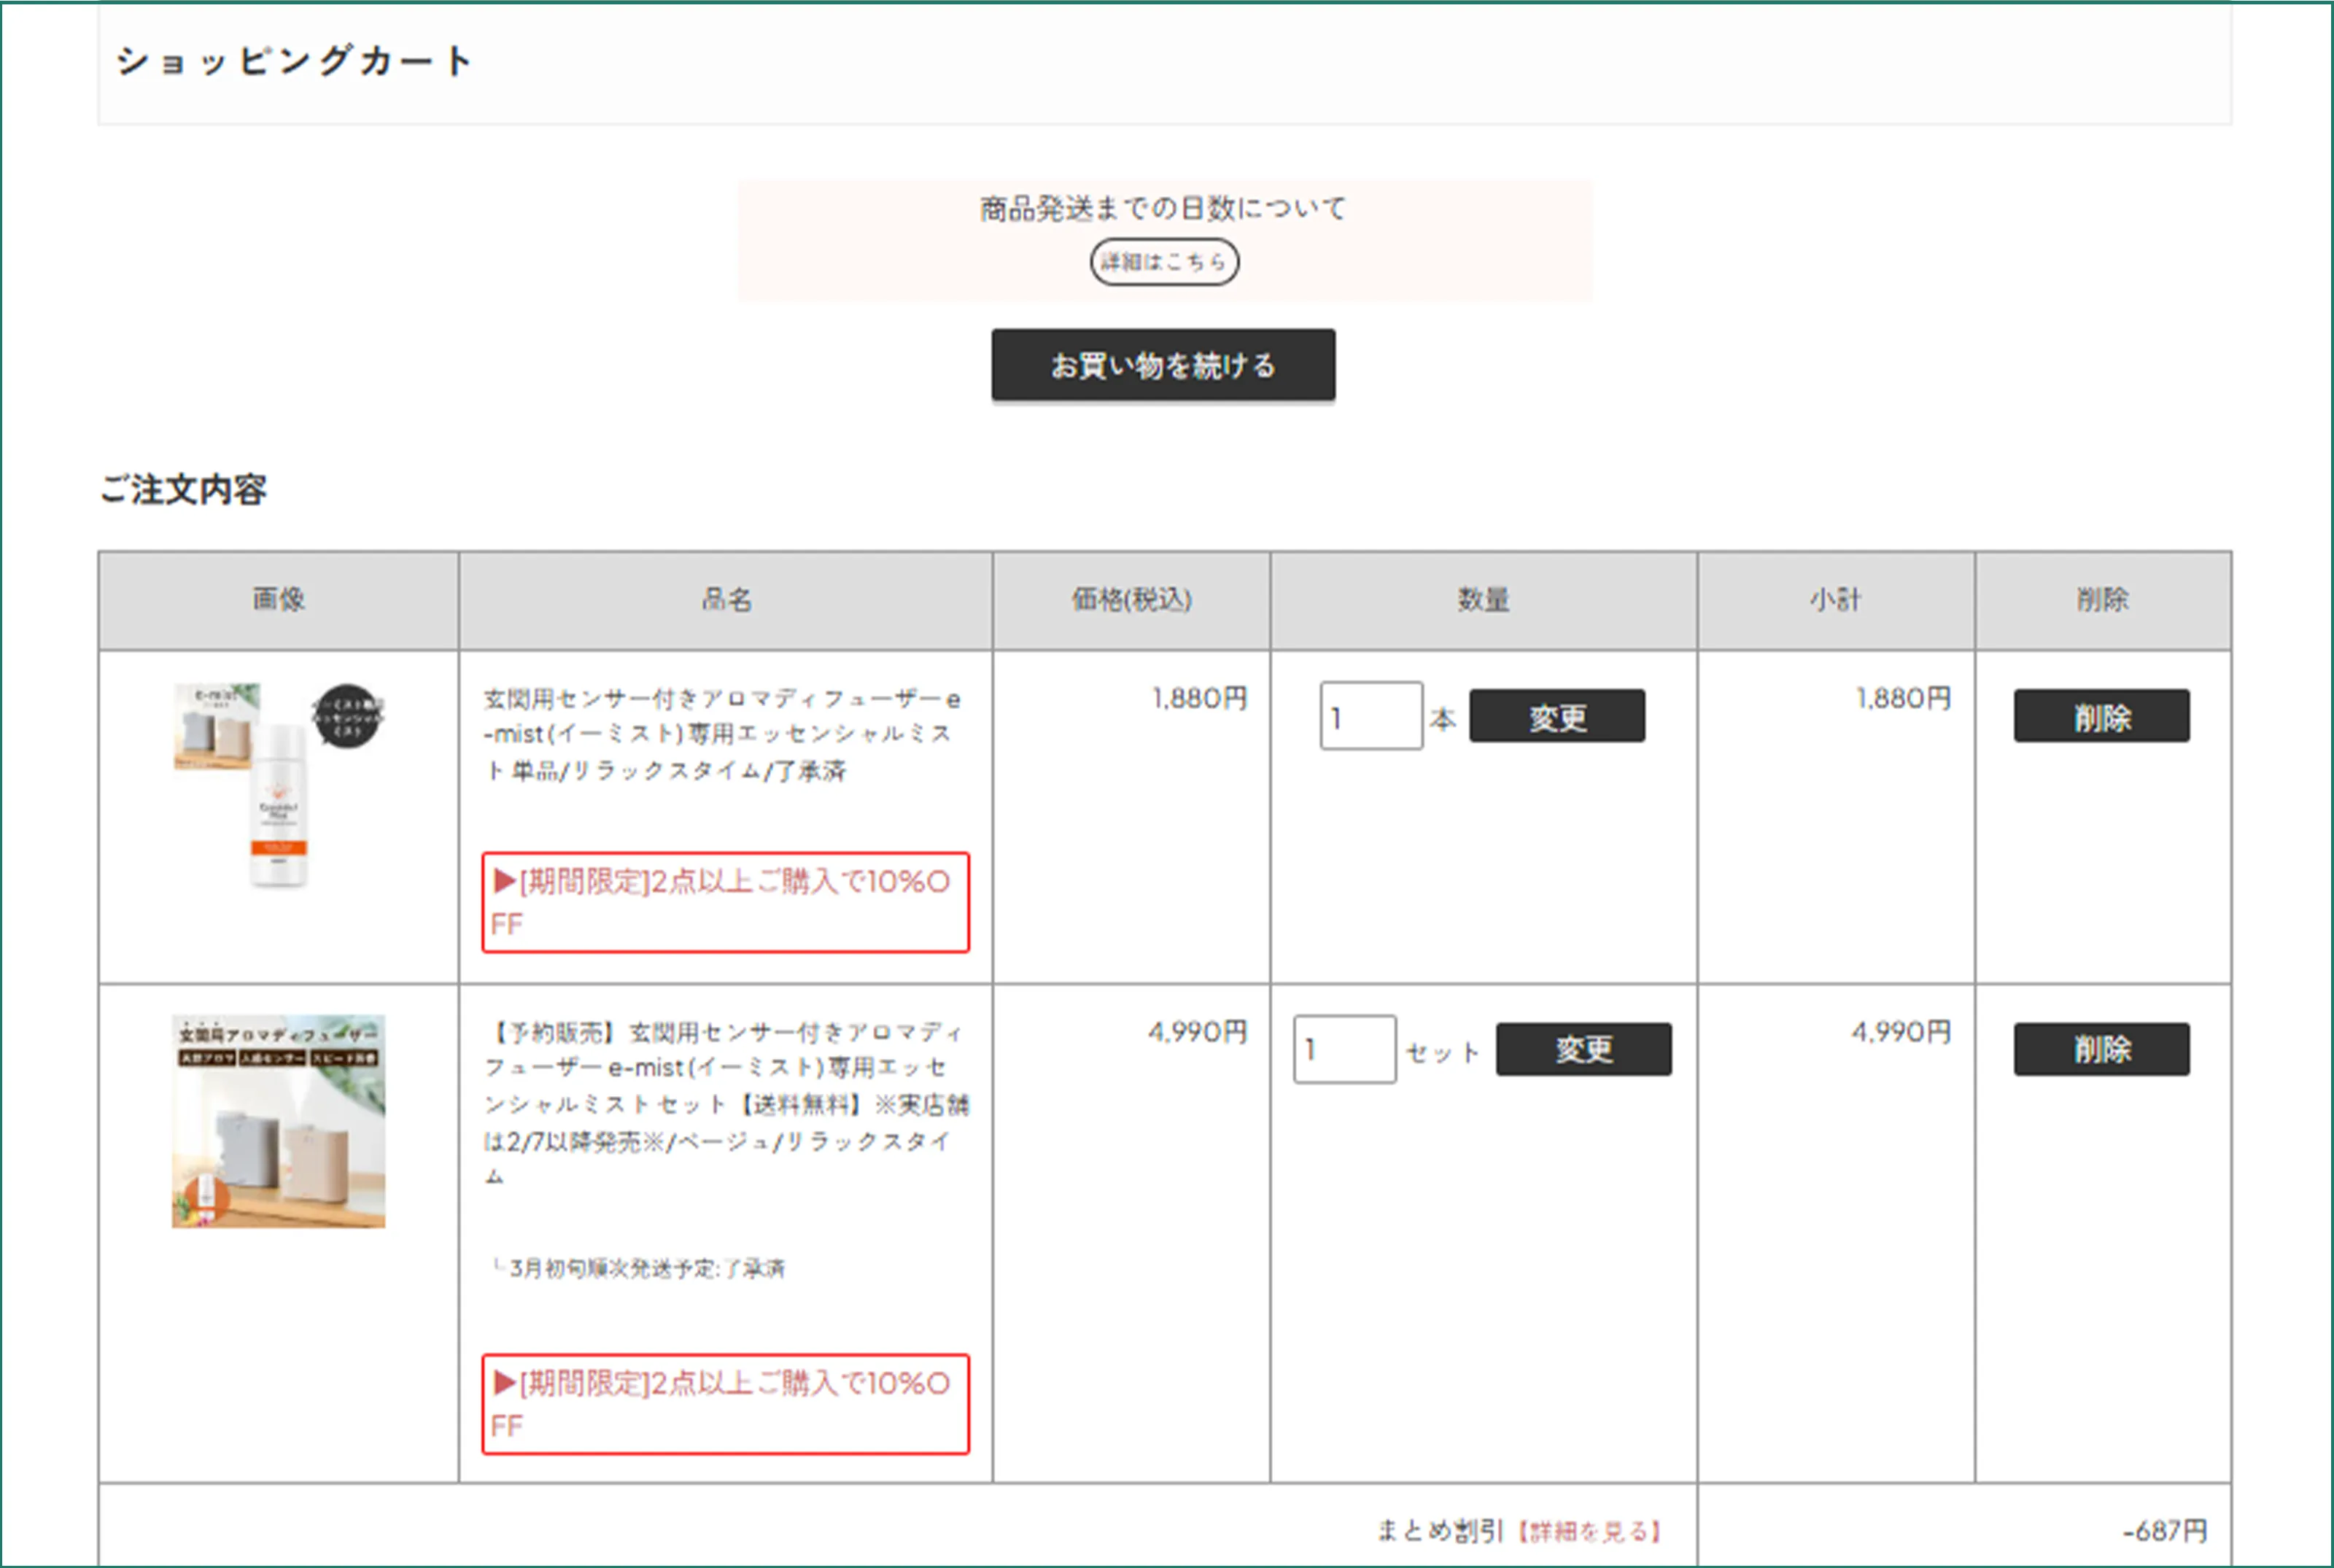2334x1568 pixels.
Task: Select the first product's name text
Action: (x=724, y=735)
